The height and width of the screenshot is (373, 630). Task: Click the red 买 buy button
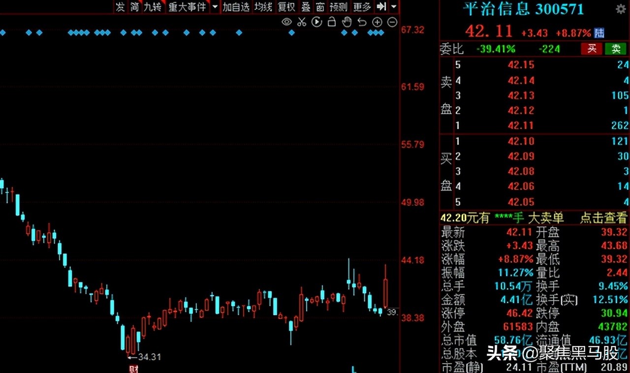[x=592, y=48]
